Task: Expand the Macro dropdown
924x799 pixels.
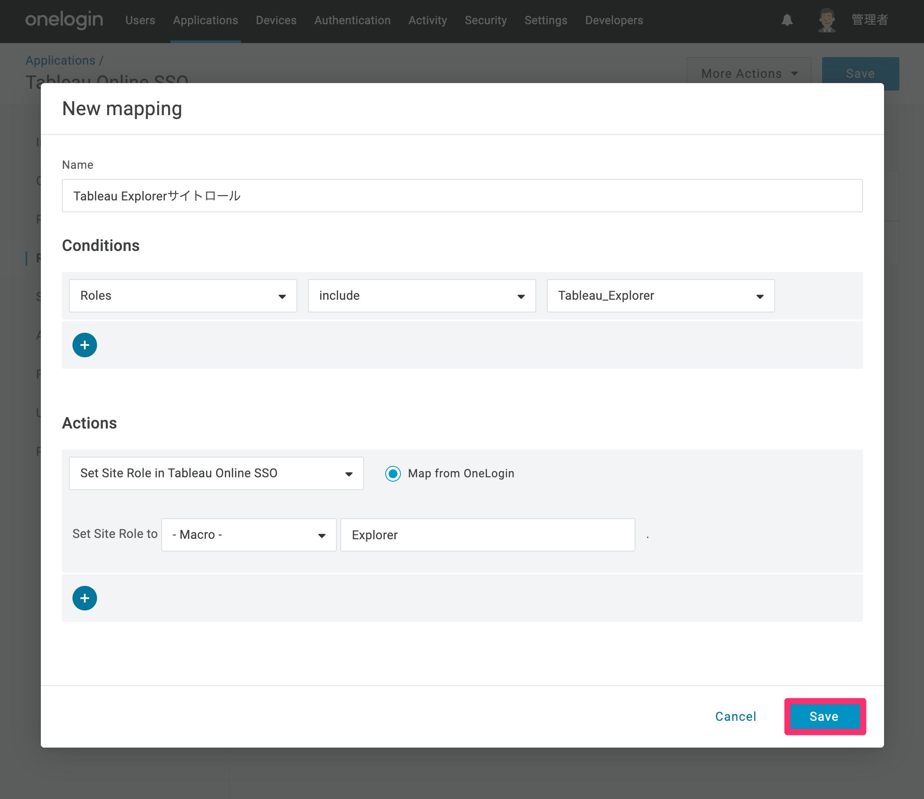Action: [x=249, y=535]
